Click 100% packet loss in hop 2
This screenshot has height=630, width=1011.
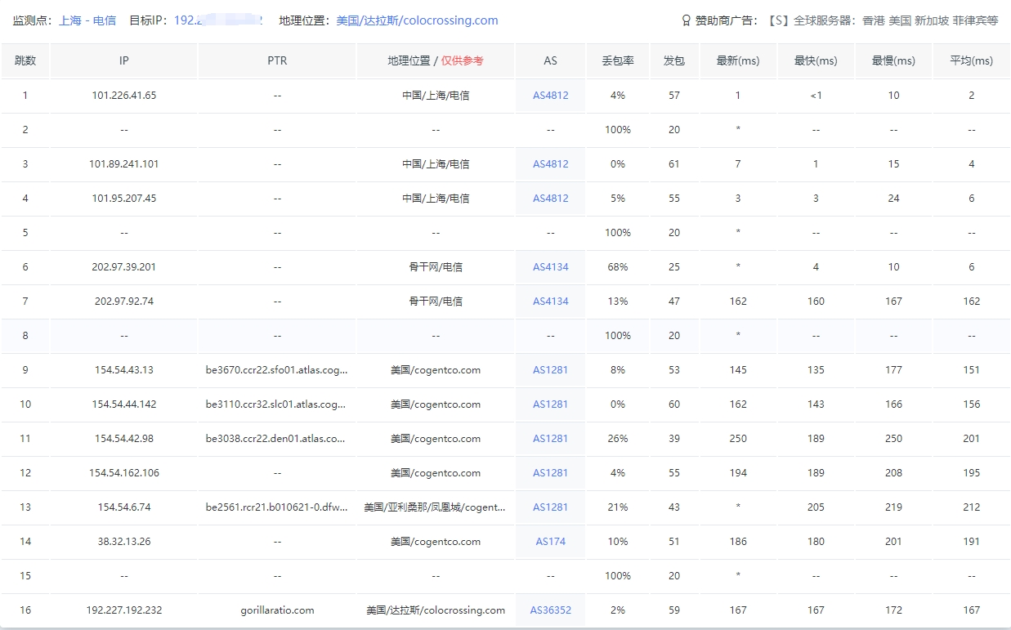click(618, 130)
